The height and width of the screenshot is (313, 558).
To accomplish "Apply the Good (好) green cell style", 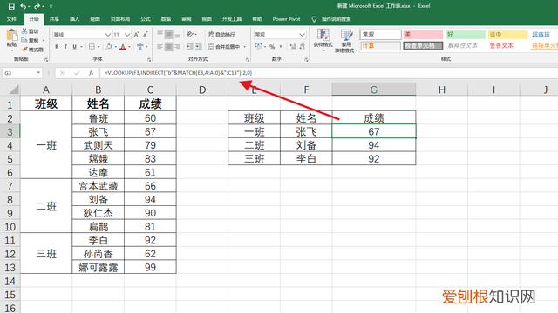I will click(x=466, y=35).
